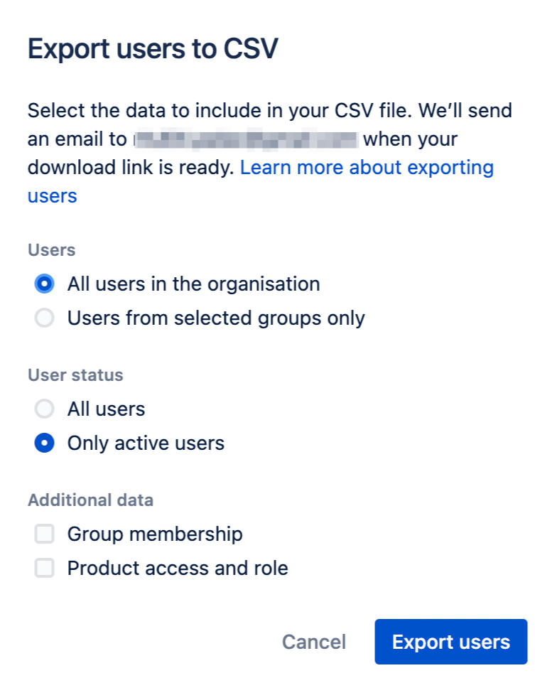
Task: Click the "Export users to CSV" dialog title
Action: tap(153, 50)
